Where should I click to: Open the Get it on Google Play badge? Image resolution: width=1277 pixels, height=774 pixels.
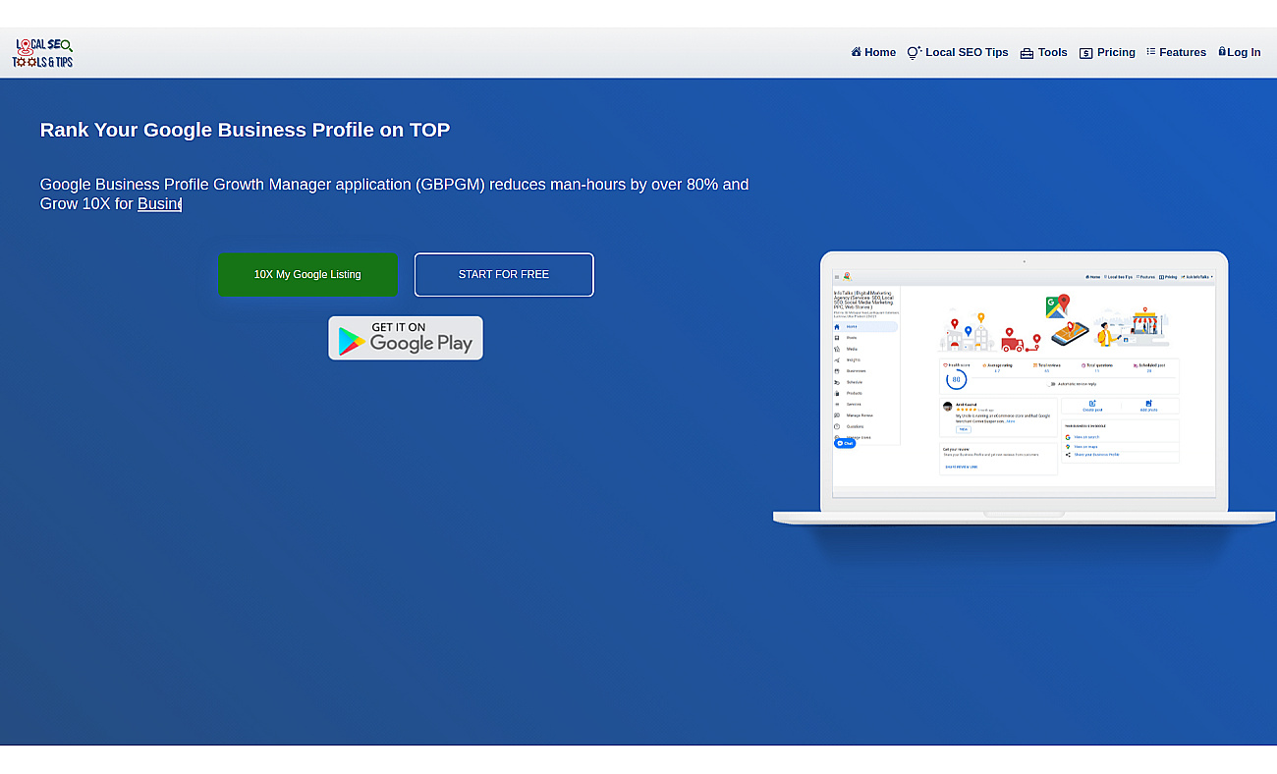coord(406,338)
